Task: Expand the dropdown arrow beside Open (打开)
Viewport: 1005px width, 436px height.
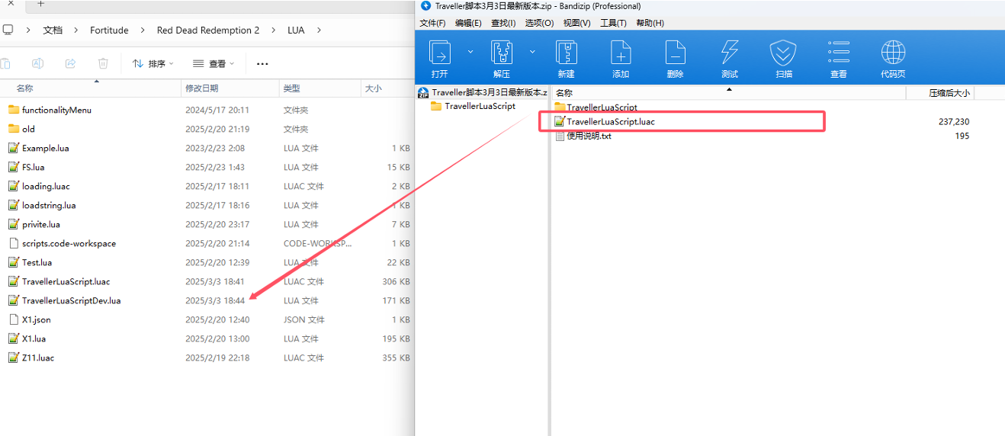Action: [x=470, y=52]
